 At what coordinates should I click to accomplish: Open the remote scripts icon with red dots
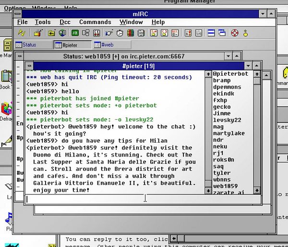pos(96,33)
